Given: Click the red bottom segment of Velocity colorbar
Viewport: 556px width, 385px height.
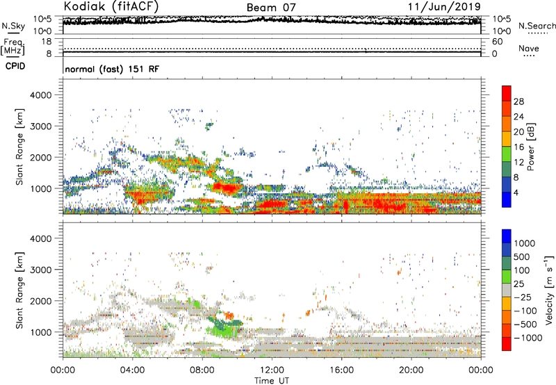Looking at the screenshot, I should coord(507,344).
